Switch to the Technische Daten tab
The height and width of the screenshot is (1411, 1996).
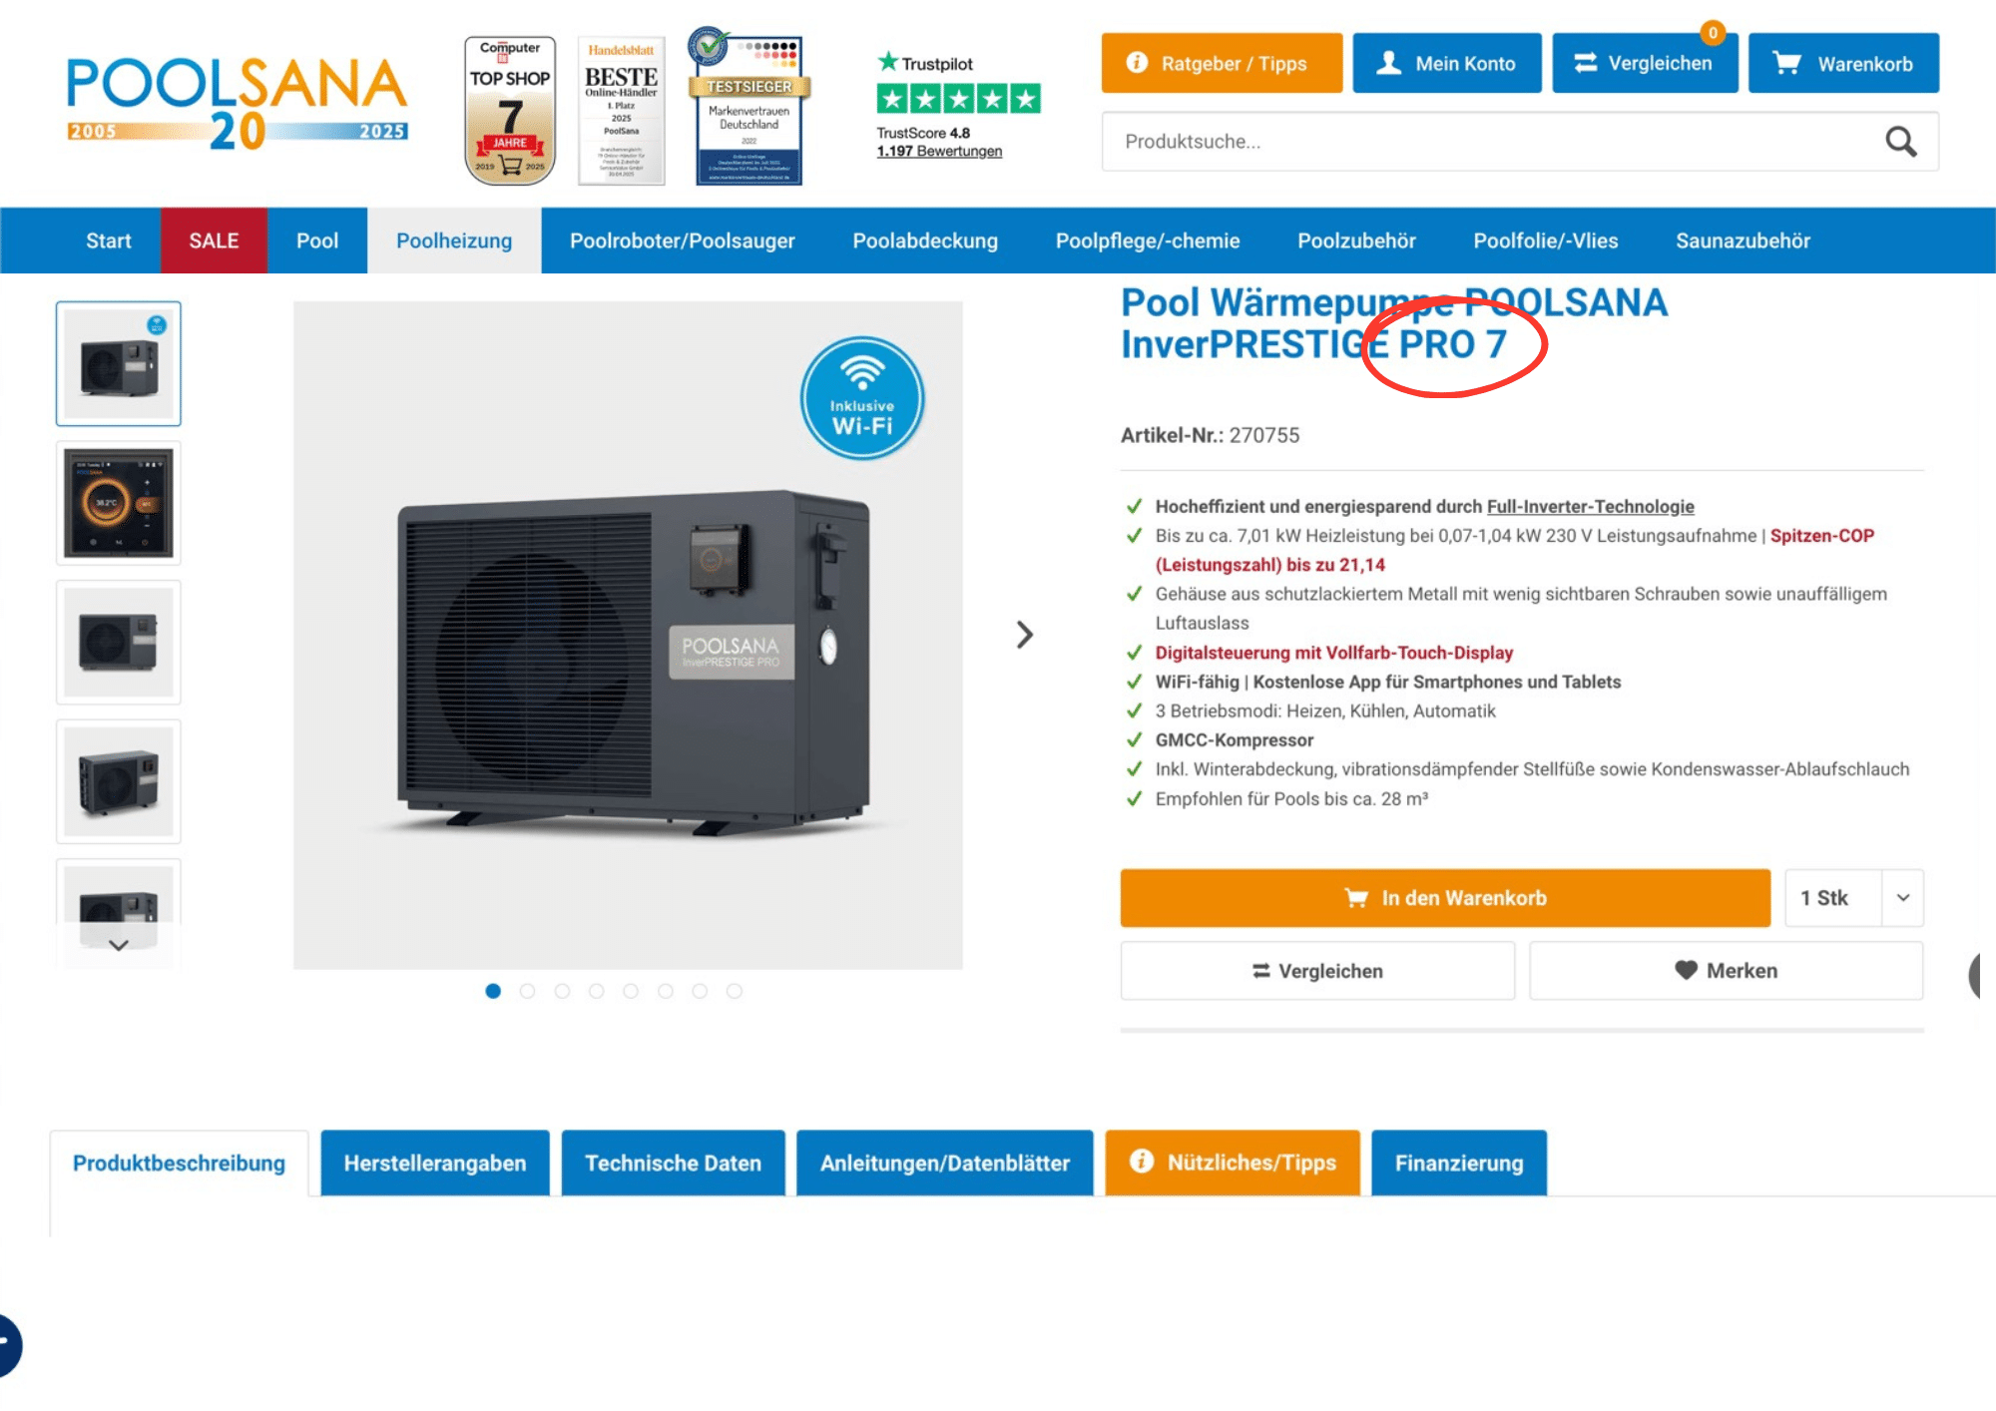point(673,1163)
